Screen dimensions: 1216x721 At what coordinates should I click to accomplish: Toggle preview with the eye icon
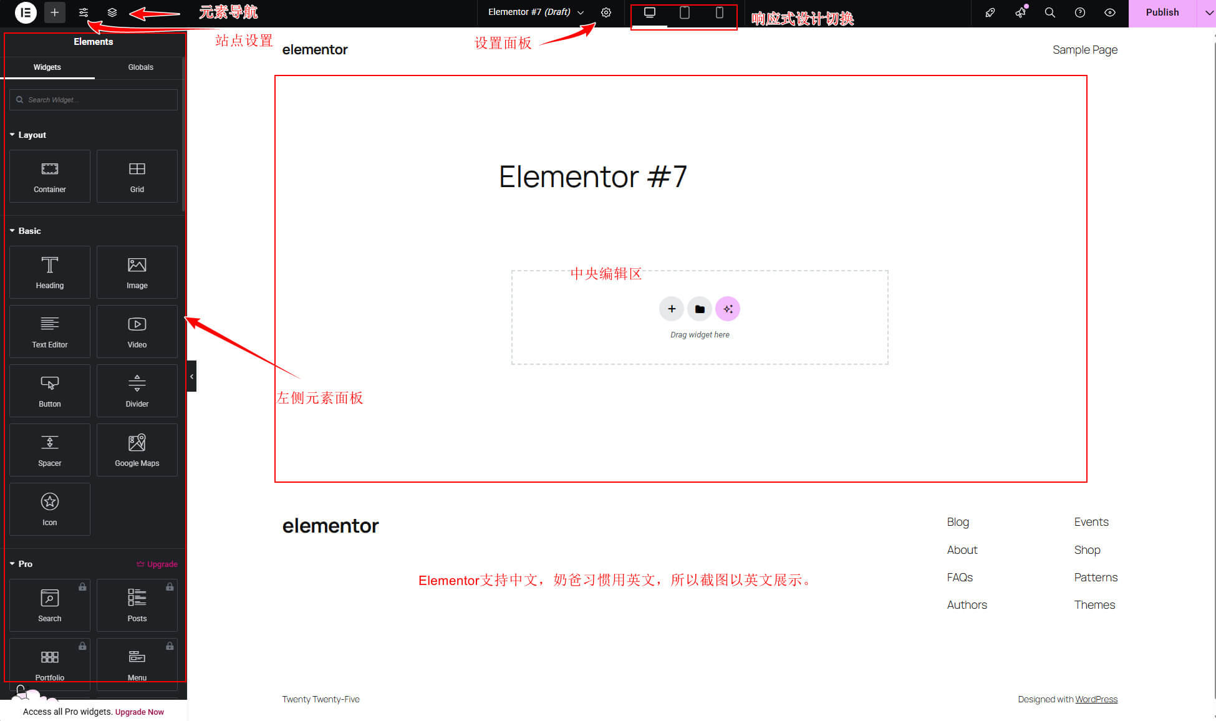(1109, 12)
